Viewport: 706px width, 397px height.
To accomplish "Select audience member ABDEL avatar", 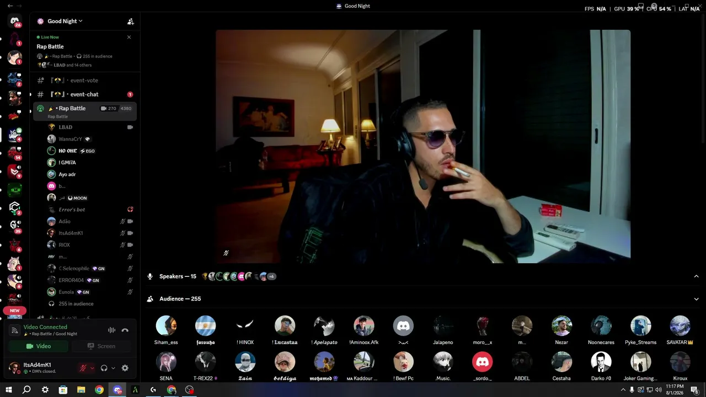I will 522,362.
